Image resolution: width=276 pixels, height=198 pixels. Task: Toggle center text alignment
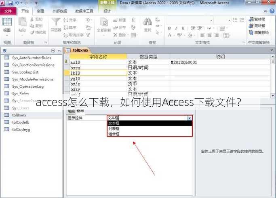[x=209, y=36]
